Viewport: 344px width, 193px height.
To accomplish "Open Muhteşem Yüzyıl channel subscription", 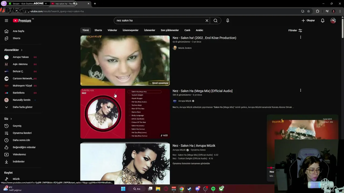I will [x=21, y=86].
